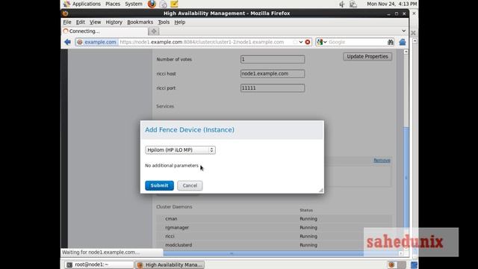Click the Submit button in dialog
The image size is (478, 269).
click(x=159, y=185)
